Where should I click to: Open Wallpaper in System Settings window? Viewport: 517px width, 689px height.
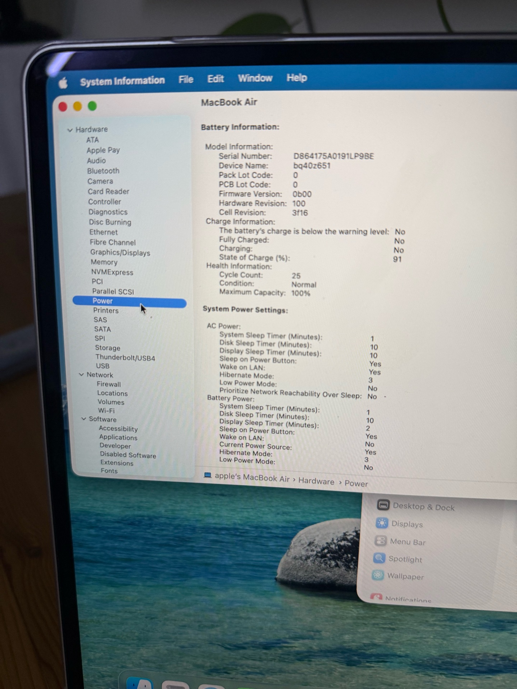click(398, 576)
